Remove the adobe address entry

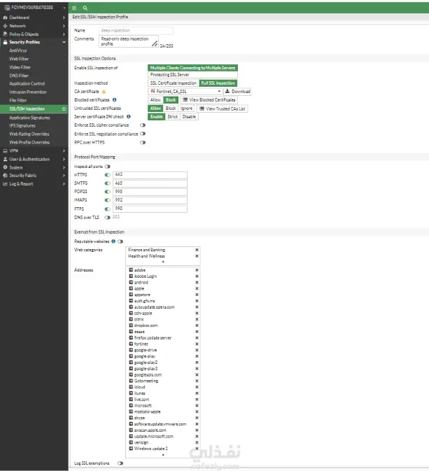pos(197,270)
